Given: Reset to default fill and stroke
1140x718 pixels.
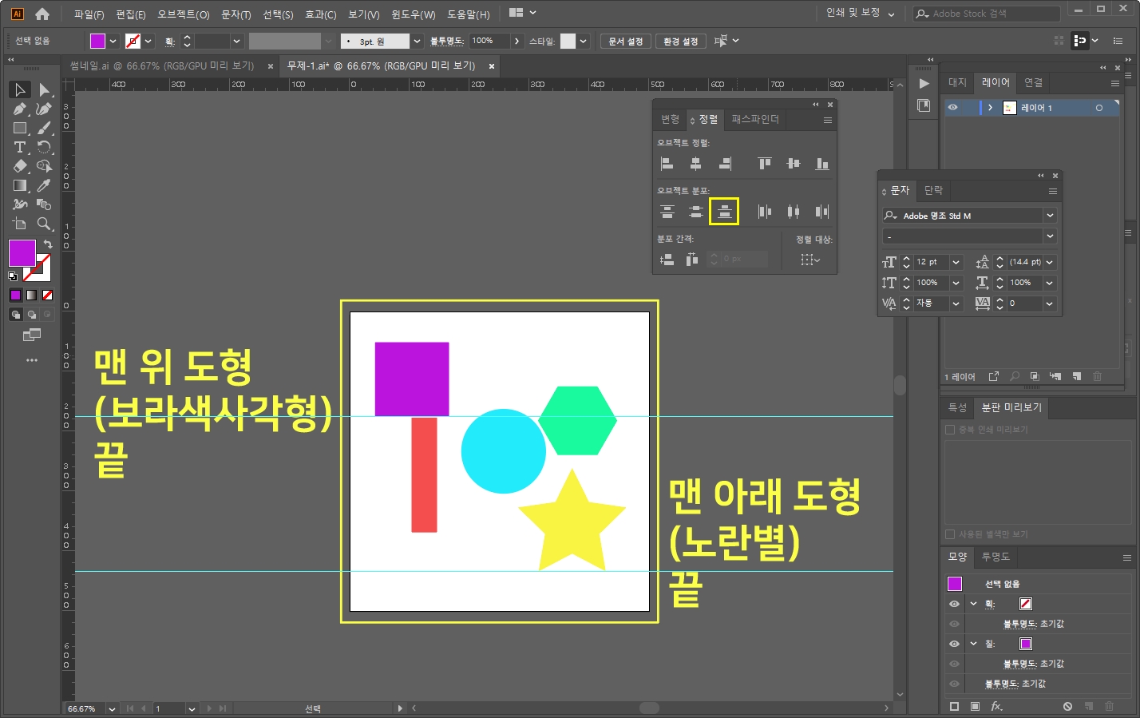Looking at the screenshot, I should [x=13, y=276].
